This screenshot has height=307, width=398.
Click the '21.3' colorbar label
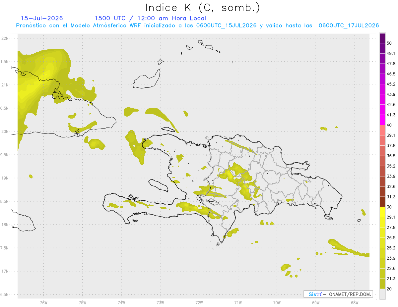391,279
